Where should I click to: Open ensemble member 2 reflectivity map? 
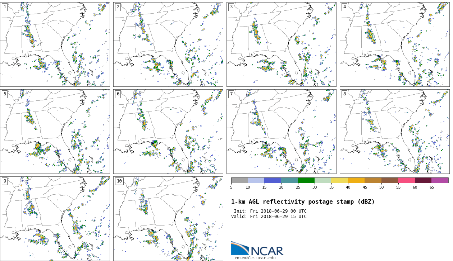point(168,44)
